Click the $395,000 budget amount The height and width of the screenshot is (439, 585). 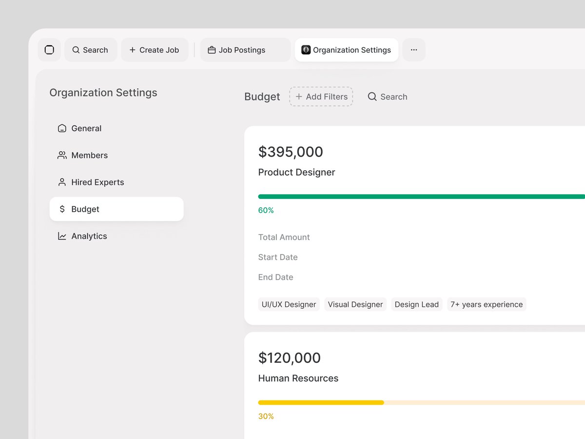pyautogui.click(x=291, y=152)
